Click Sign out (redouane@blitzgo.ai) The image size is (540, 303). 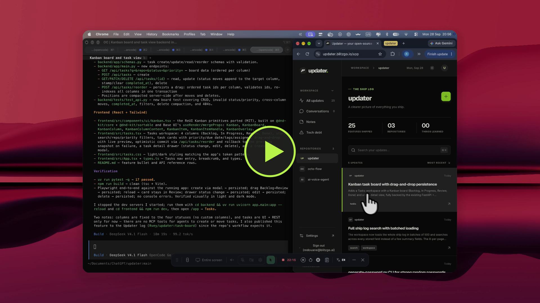pos(318,248)
